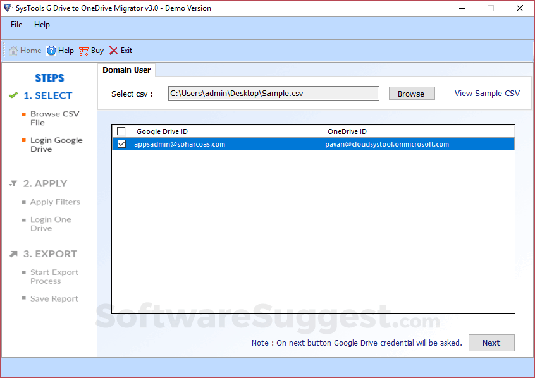Close the Migrator window
The width and height of the screenshot is (535, 378).
coord(520,8)
